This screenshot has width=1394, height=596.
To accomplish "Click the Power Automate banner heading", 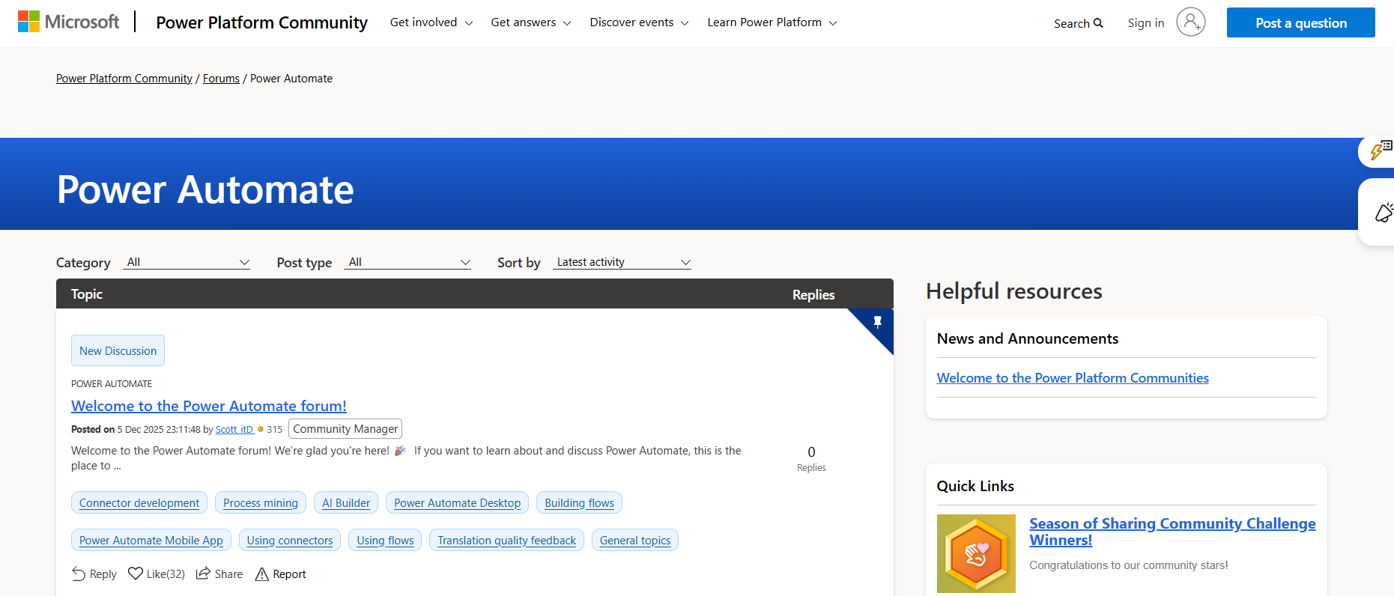I will coord(205,189).
